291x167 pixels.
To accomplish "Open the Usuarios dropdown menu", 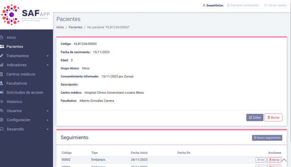I will pyautogui.click(x=47, y=111).
